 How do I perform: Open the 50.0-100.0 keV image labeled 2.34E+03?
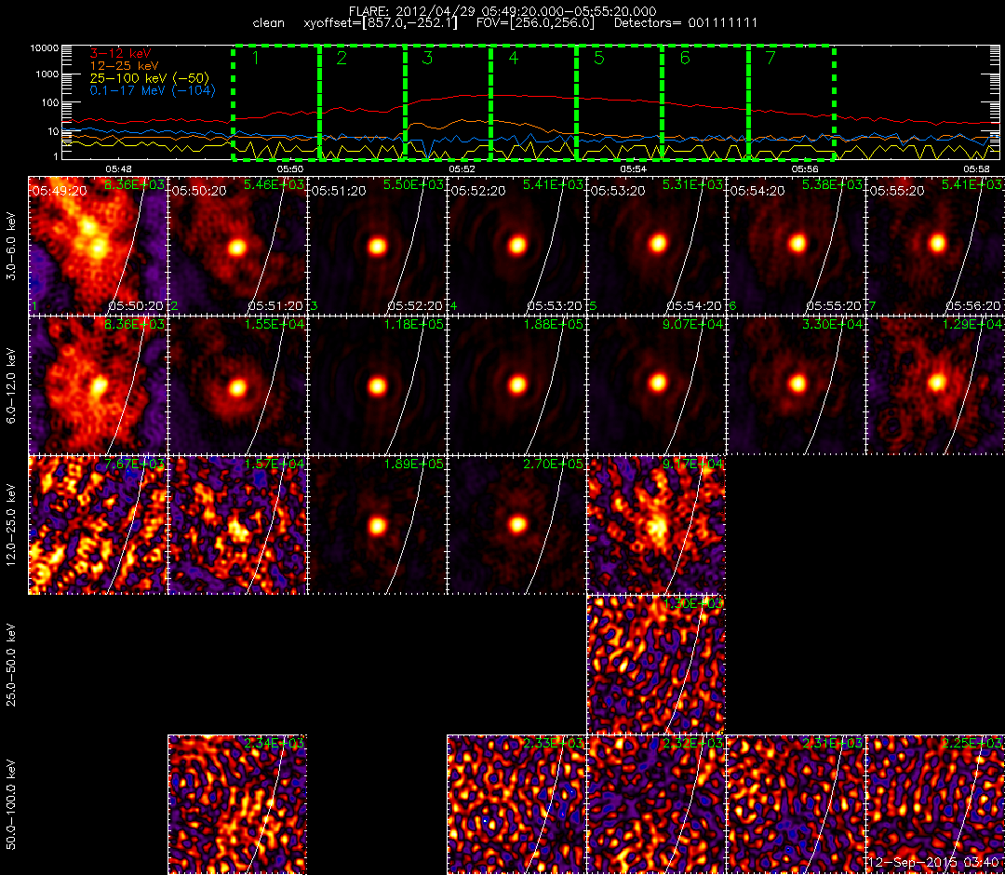coord(237,805)
